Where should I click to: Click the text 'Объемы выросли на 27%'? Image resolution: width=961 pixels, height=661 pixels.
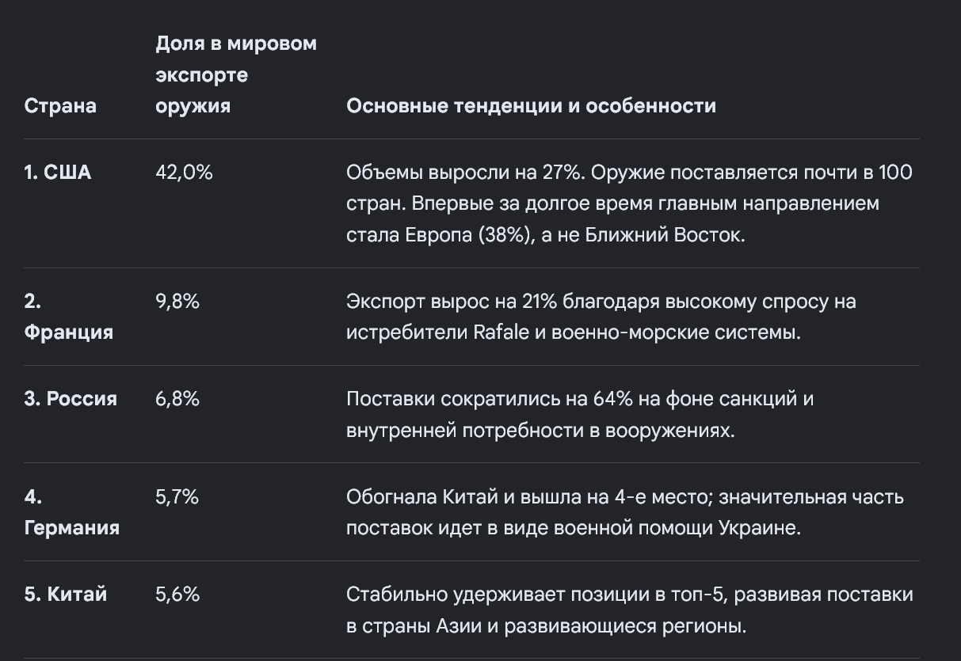coord(467,173)
